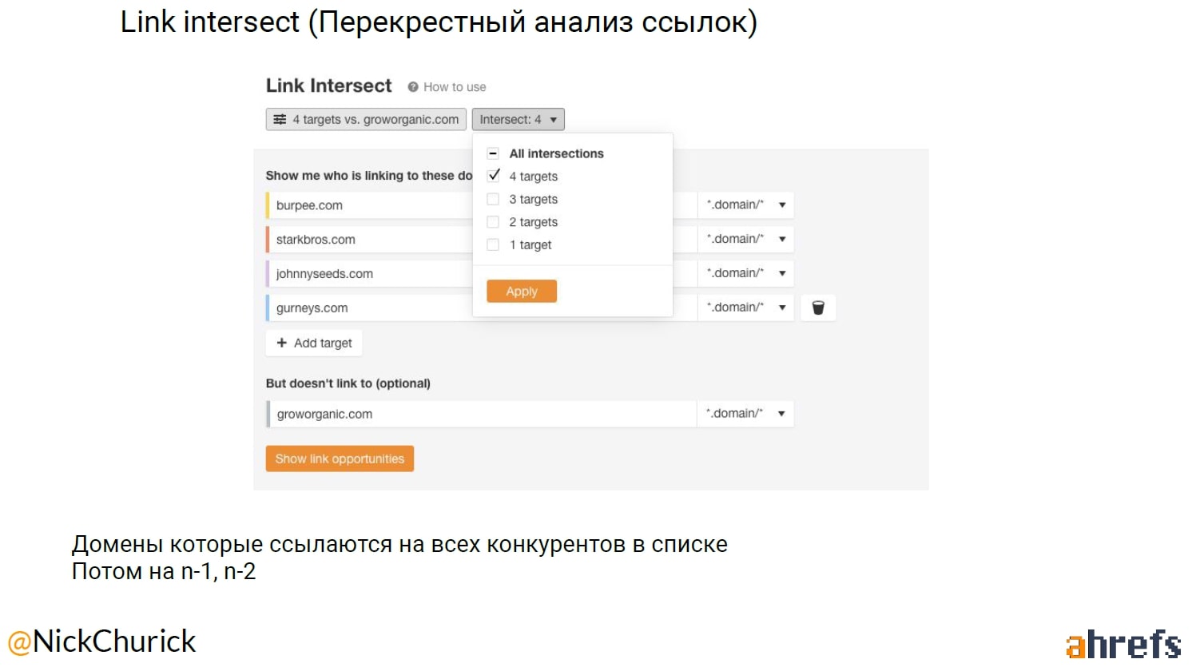Open the How to use link
This screenshot has width=1200, height=671.
point(454,87)
